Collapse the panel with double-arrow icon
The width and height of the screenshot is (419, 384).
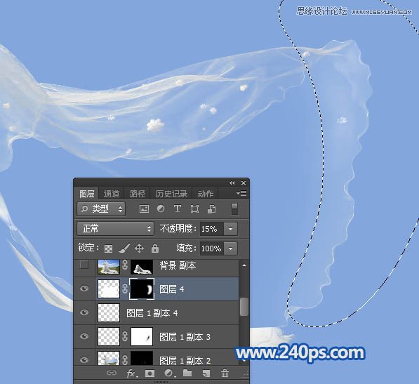[232, 183]
